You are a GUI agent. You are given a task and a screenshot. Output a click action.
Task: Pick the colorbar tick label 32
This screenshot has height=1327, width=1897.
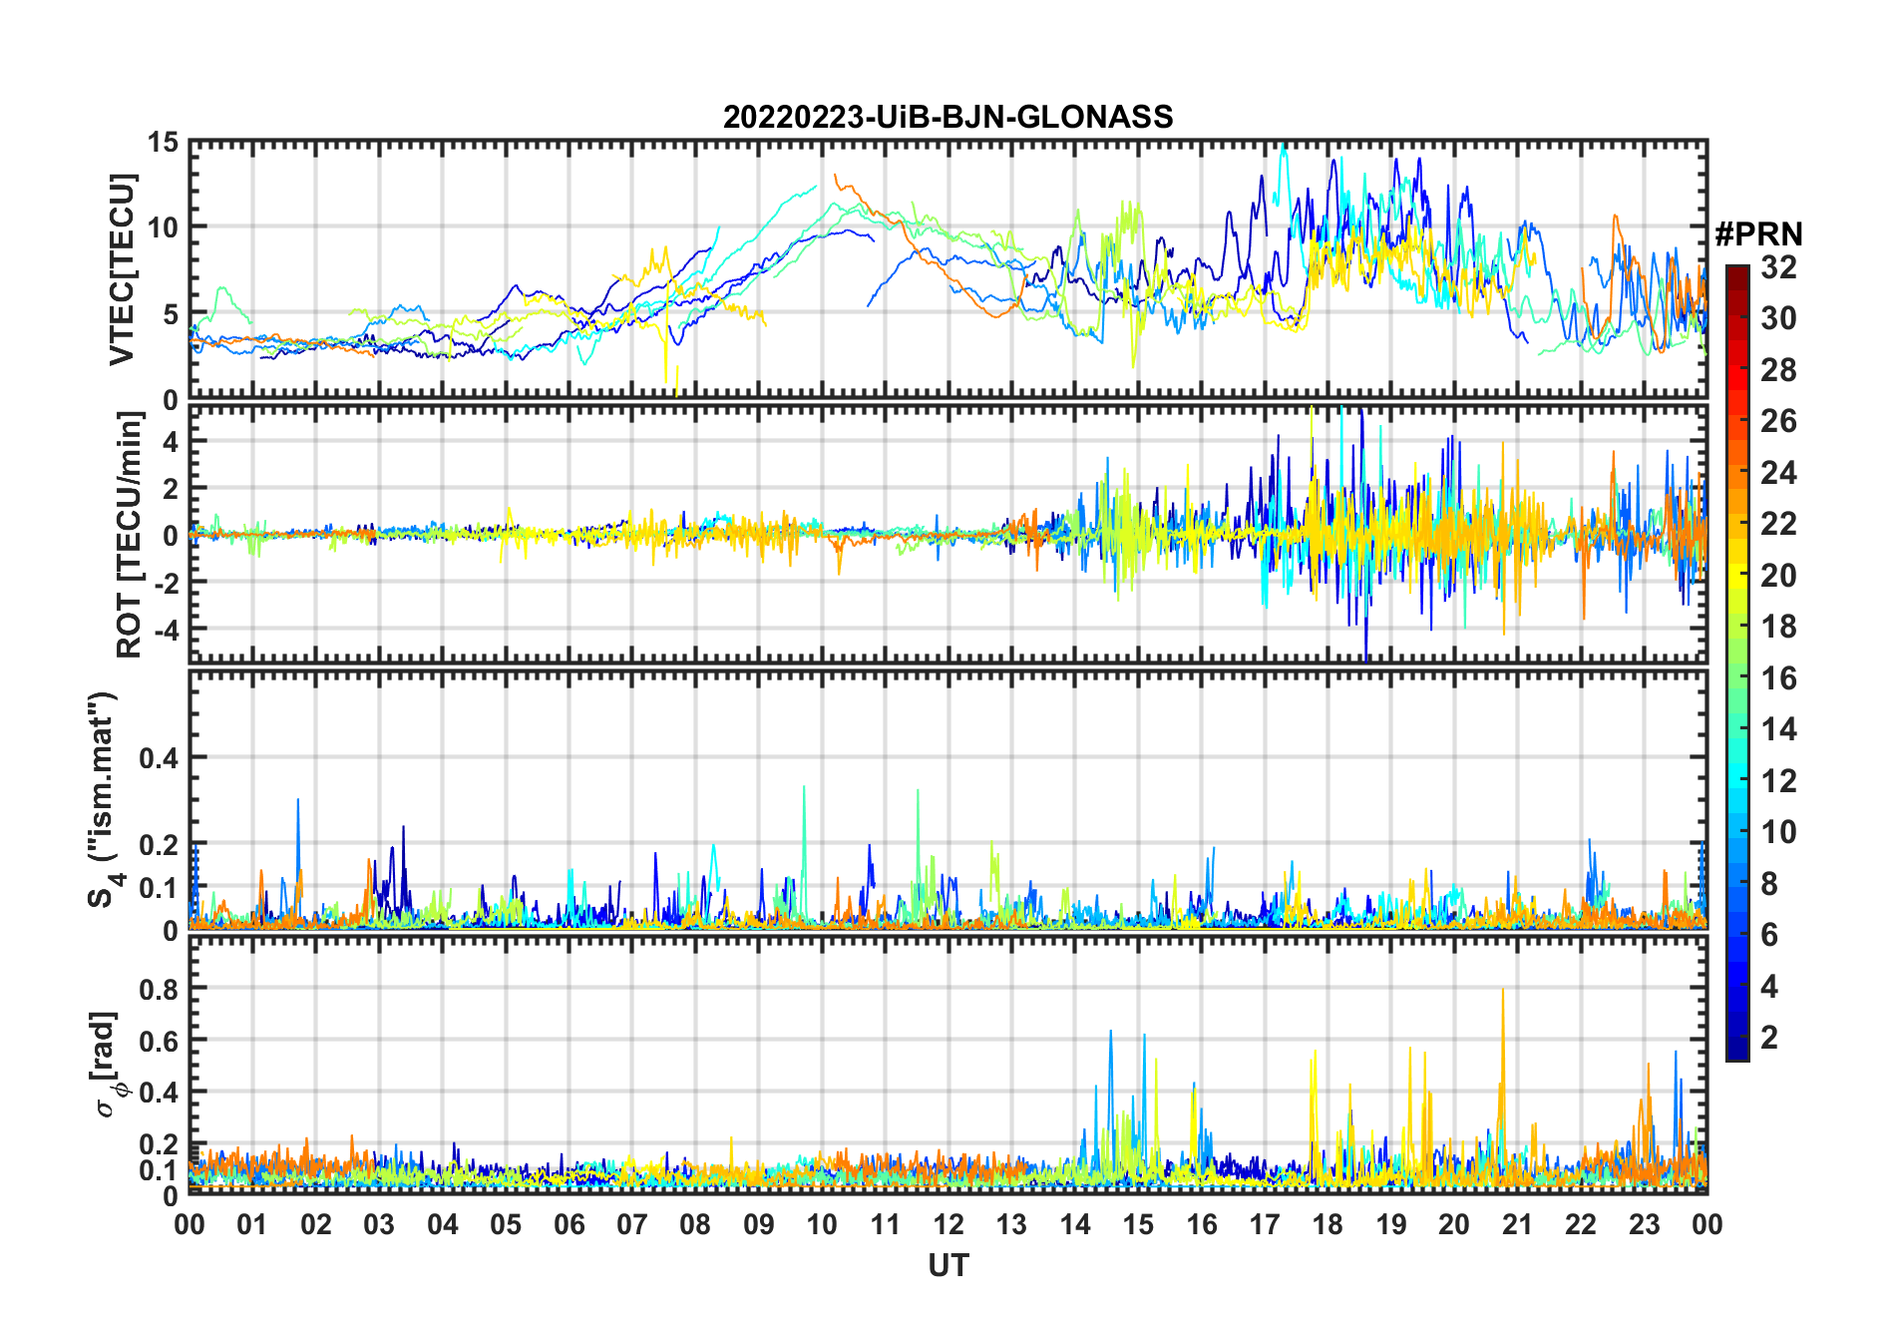tap(1778, 267)
